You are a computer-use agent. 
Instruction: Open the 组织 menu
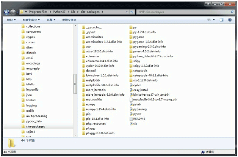coord(11,20)
